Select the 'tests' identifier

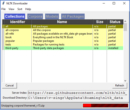pyautogui.click(x=8, y=44)
